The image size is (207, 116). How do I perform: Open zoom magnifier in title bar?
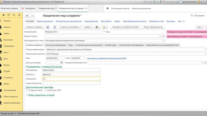tap(178, 2)
